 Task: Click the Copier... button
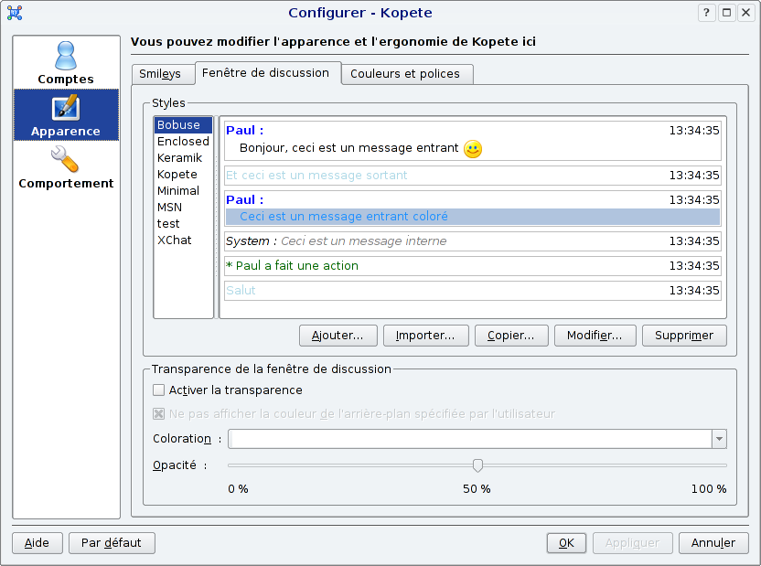point(511,336)
